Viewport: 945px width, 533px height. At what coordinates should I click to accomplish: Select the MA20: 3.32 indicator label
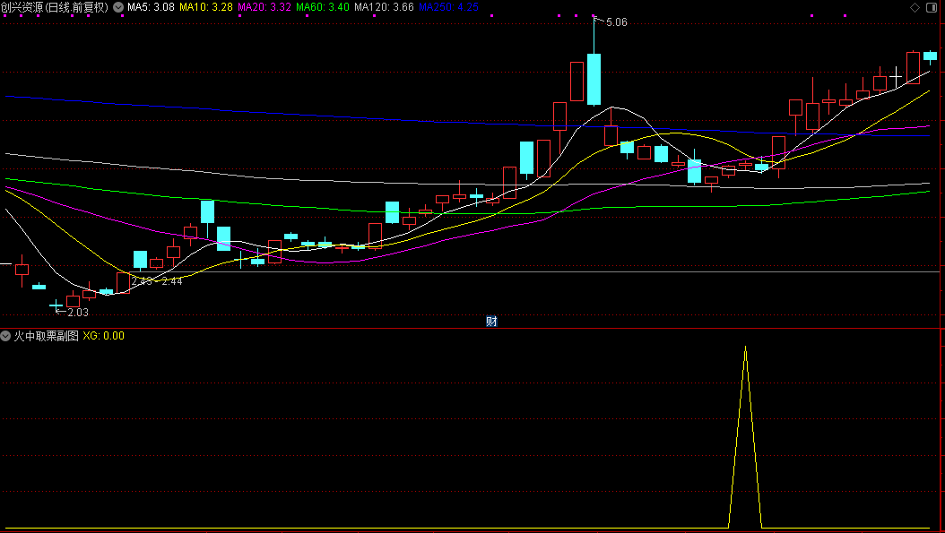pyautogui.click(x=264, y=7)
